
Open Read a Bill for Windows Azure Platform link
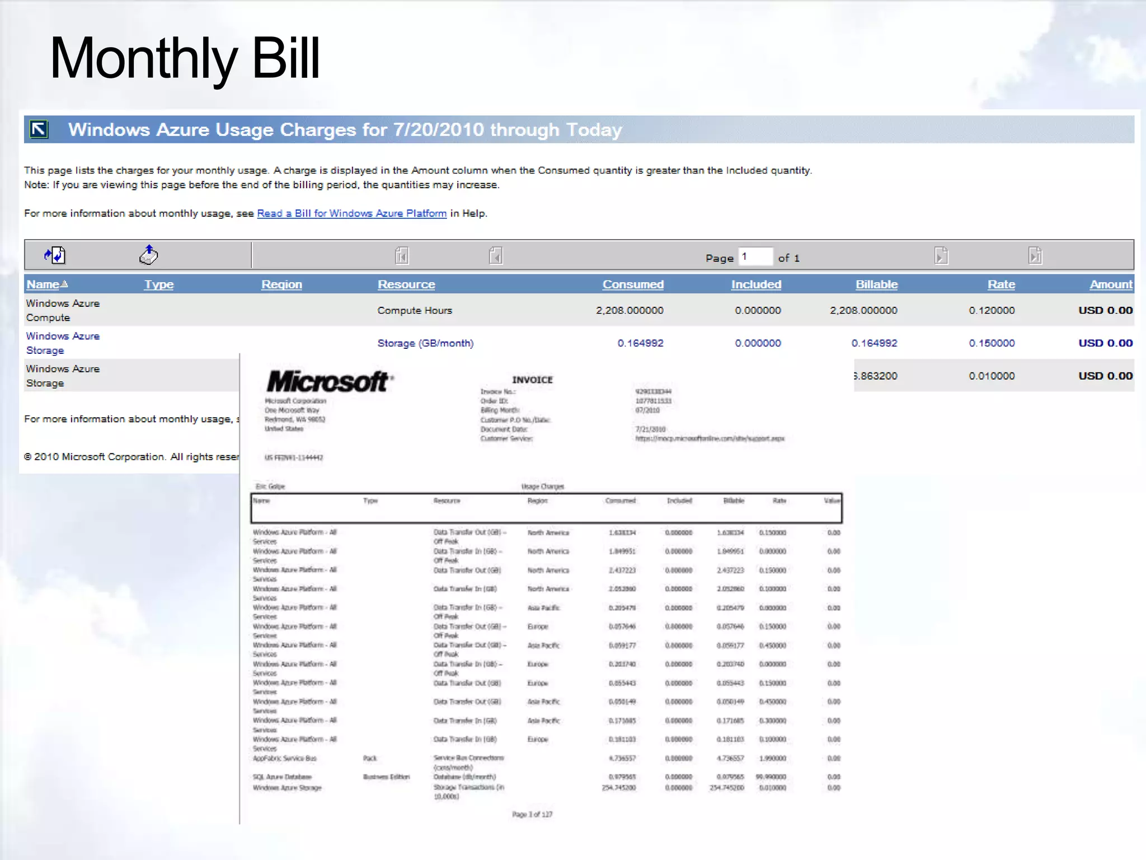click(x=351, y=213)
